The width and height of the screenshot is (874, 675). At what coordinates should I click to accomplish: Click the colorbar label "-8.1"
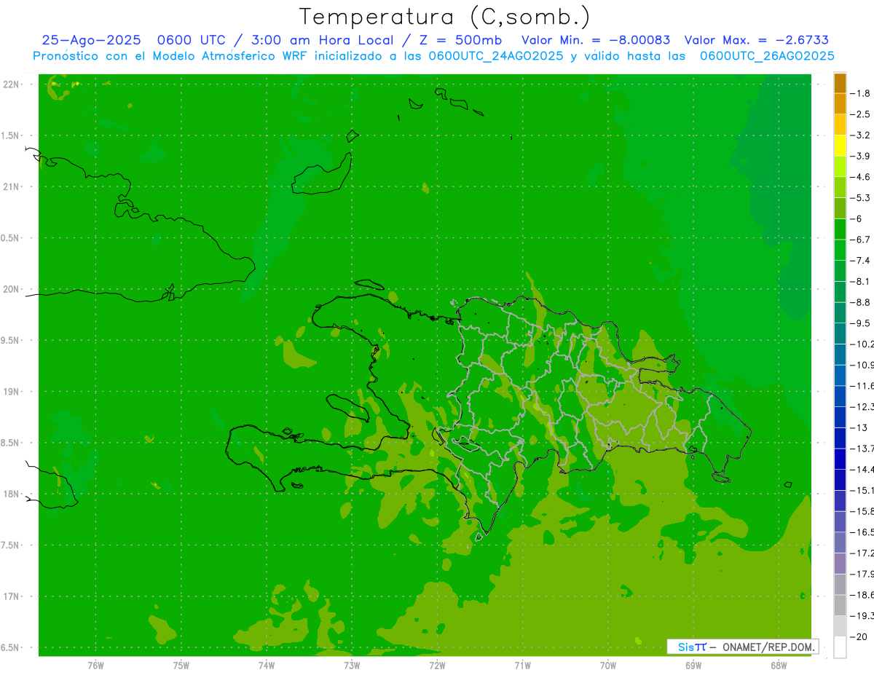pos(860,281)
